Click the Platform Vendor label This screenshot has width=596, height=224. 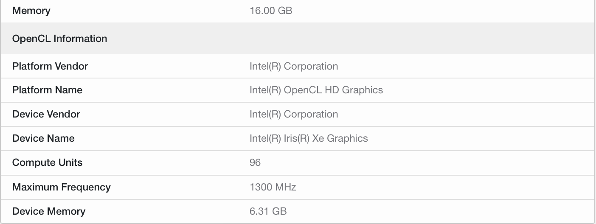tap(50, 66)
